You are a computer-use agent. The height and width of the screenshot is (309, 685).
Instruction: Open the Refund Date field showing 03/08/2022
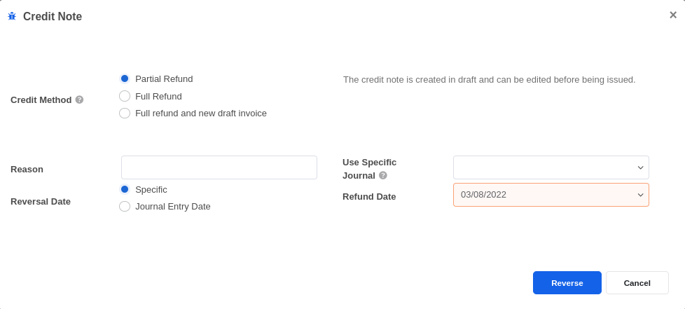pyautogui.click(x=551, y=195)
